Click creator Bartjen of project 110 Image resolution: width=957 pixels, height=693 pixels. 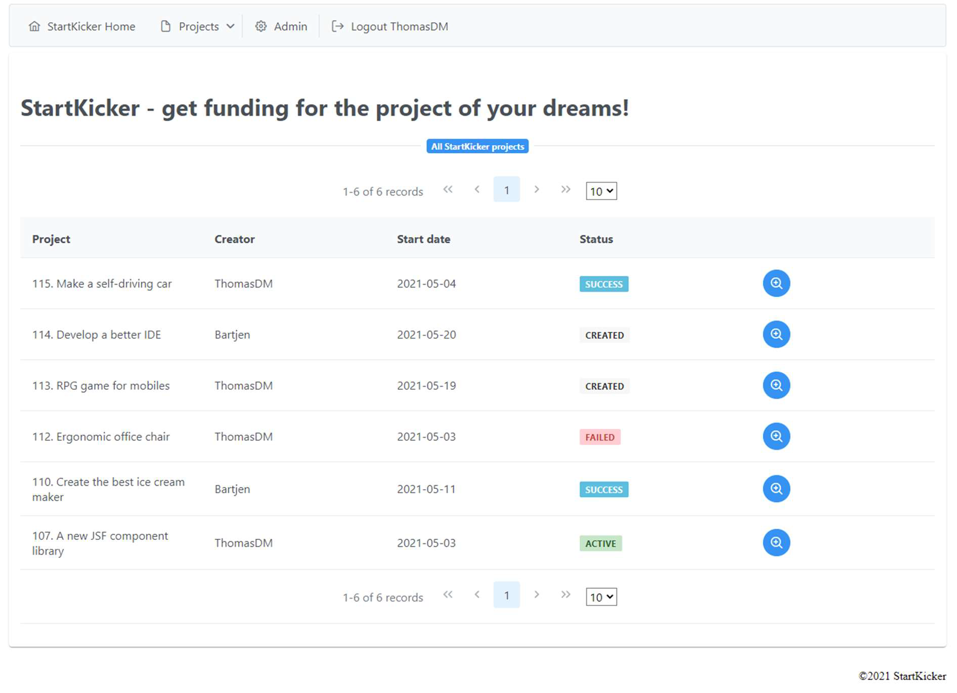(x=232, y=489)
